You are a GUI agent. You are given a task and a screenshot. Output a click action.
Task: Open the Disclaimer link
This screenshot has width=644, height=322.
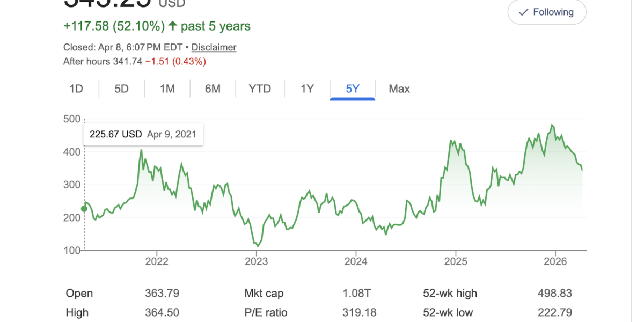(214, 47)
